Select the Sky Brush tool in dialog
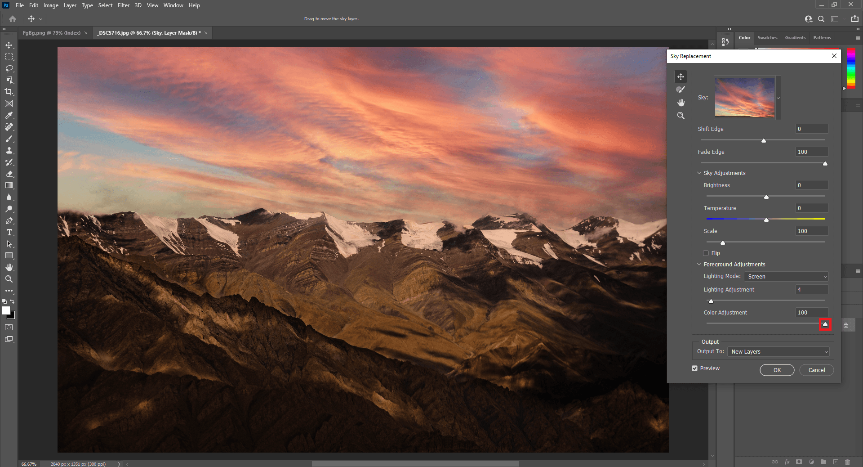Screen dimensions: 863x467 click(681, 90)
